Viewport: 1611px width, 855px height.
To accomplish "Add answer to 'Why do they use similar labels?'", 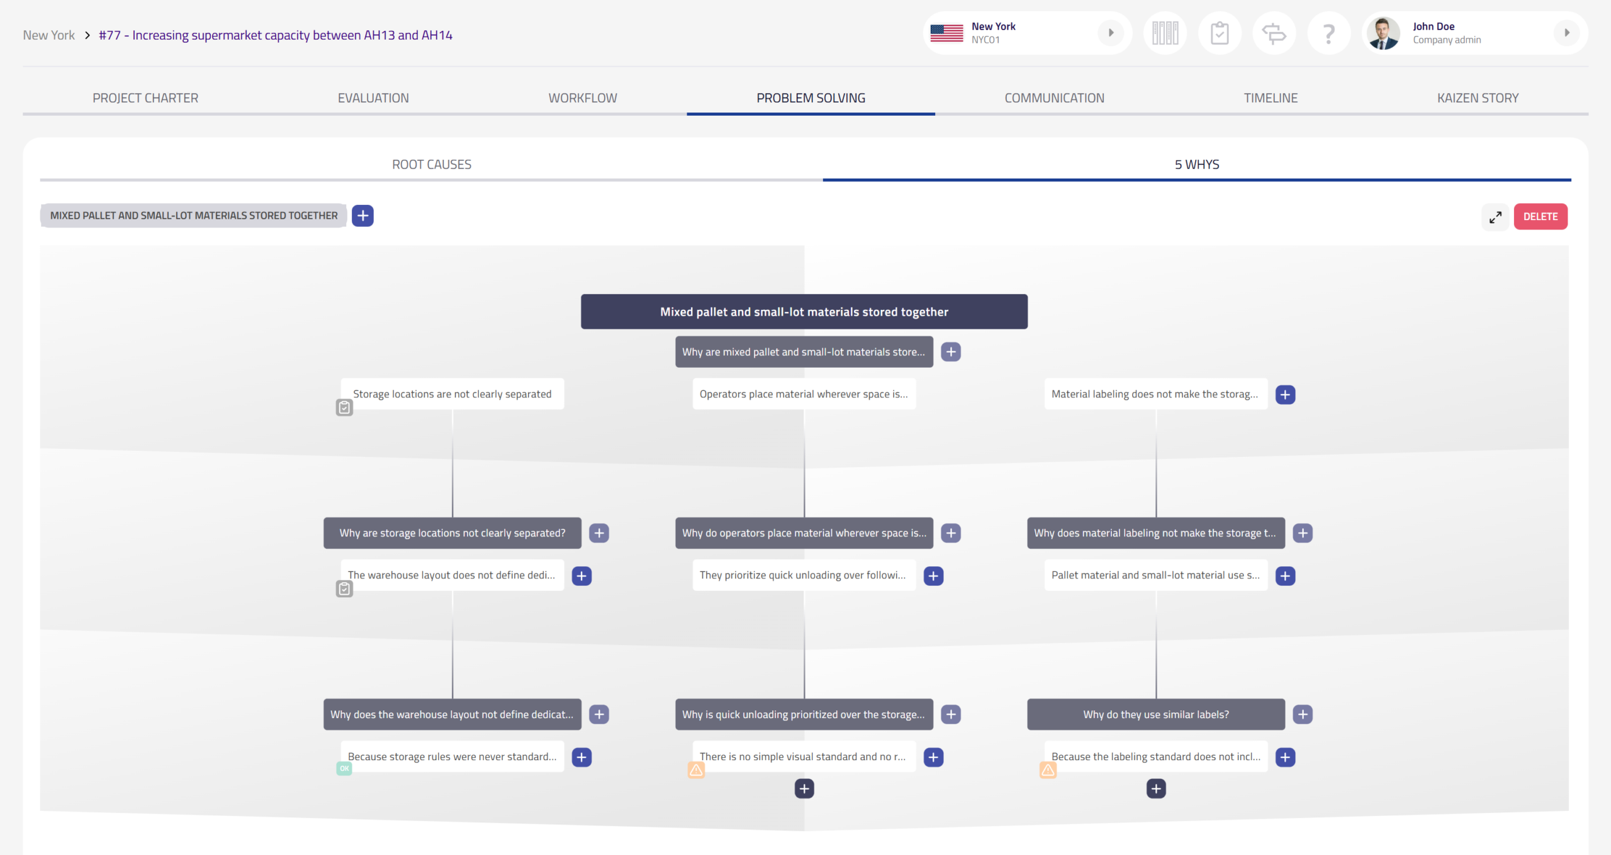I will (x=1303, y=714).
